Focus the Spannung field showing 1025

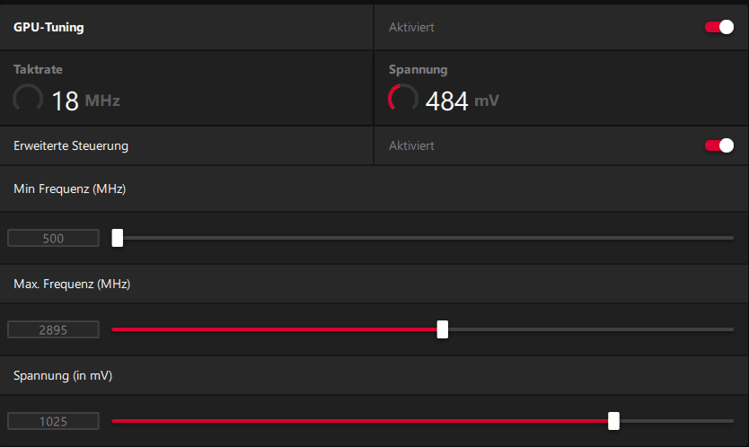53,421
